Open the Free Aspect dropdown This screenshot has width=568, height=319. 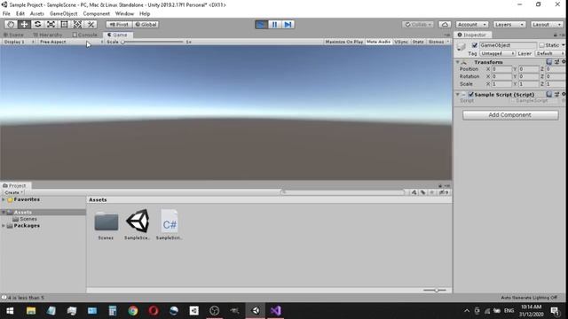[x=71, y=42]
